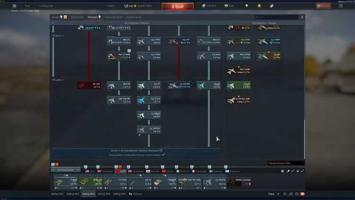Viewport: 355px width, 200px height.
Task: Click the МиГ-29 aircraft icon
Action: click(119, 85)
